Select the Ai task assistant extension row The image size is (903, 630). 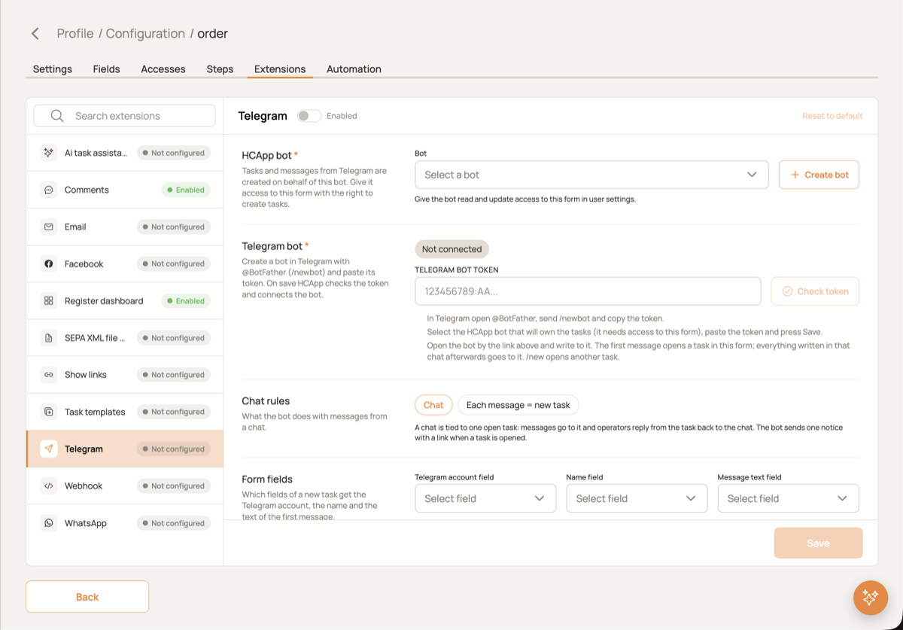pyautogui.click(x=125, y=153)
